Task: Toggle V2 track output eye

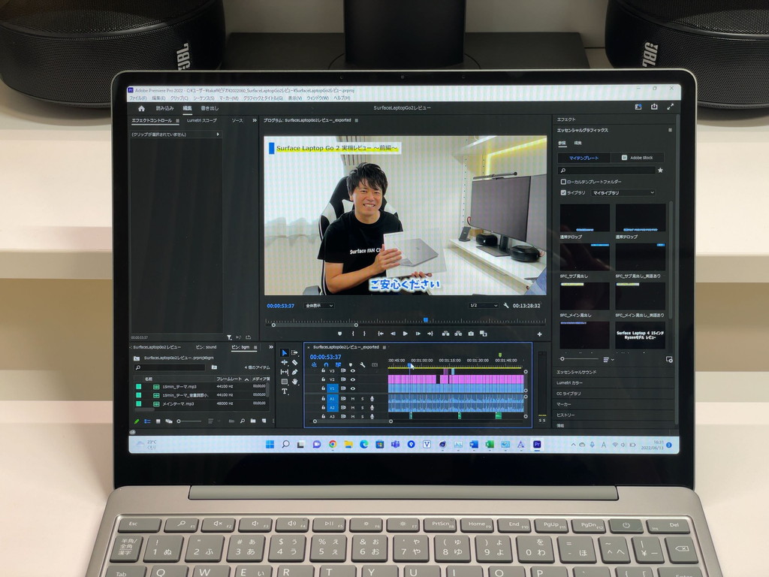Action: pos(353,379)
